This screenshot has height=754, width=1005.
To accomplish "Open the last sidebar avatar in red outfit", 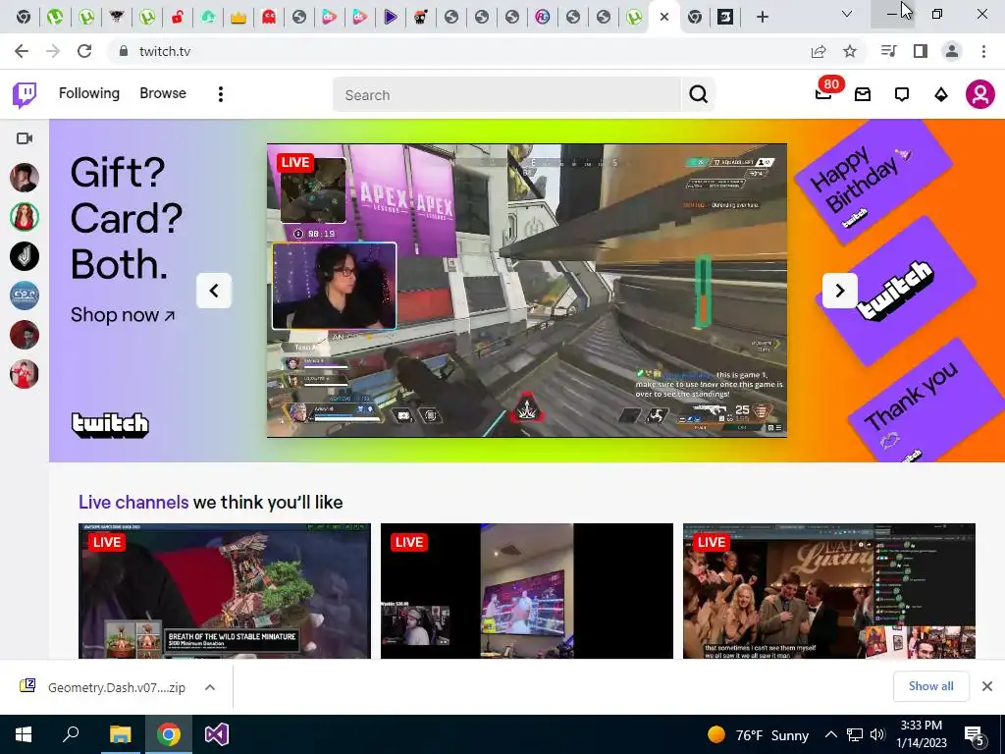I will 25,374.
